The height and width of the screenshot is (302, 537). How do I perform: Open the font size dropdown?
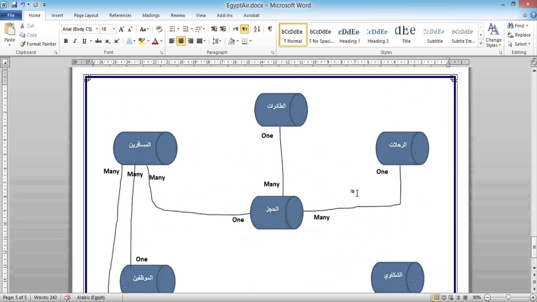coord(114,29)
